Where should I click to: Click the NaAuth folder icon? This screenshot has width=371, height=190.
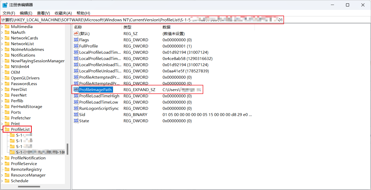click(x=7, y=32)
